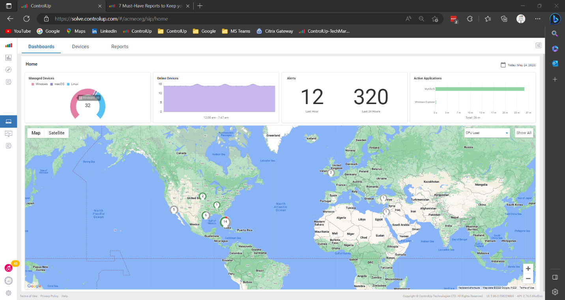Open the bar chart analytics icon in the sidebar
Screen dimensions: 565x300
click(x=9, y=58)
